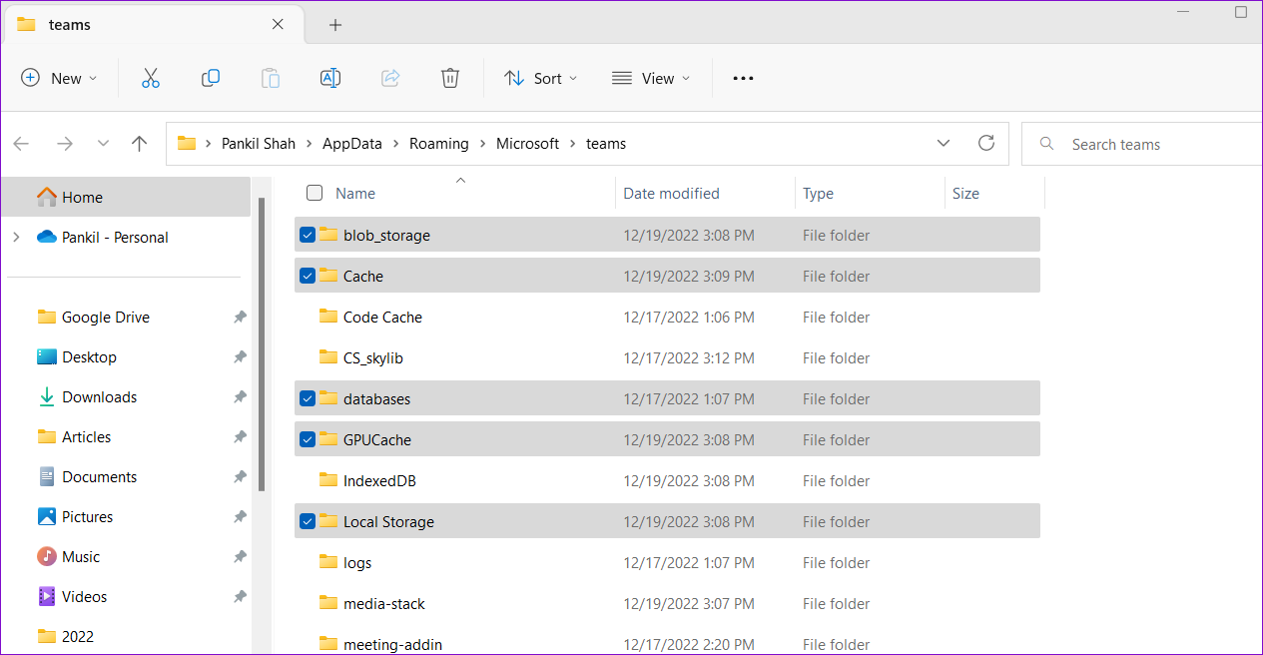
Task: Click the Delete trash icon
Action: pyautogui.click(x=450, y=78)
